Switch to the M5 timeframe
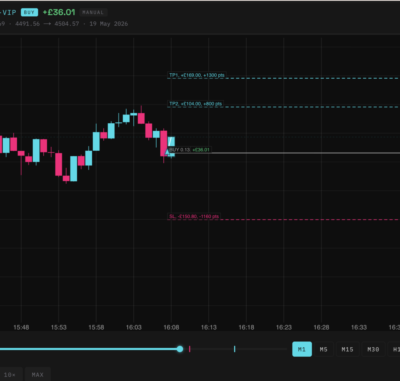The width and height of the screenshot is (400, 381). [324, 349]
